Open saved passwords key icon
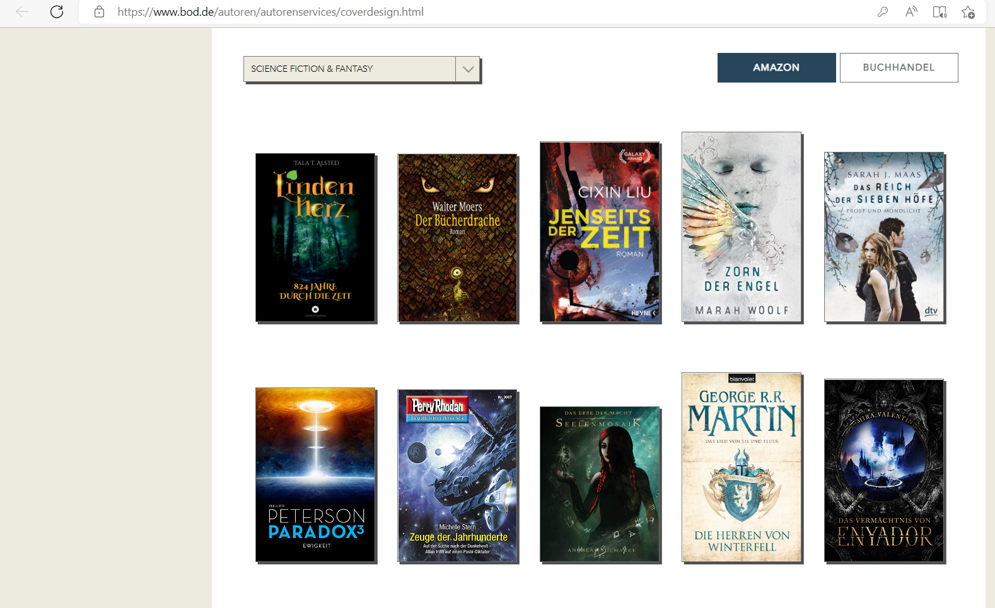 pyautogui.click(x=883, y=11)
